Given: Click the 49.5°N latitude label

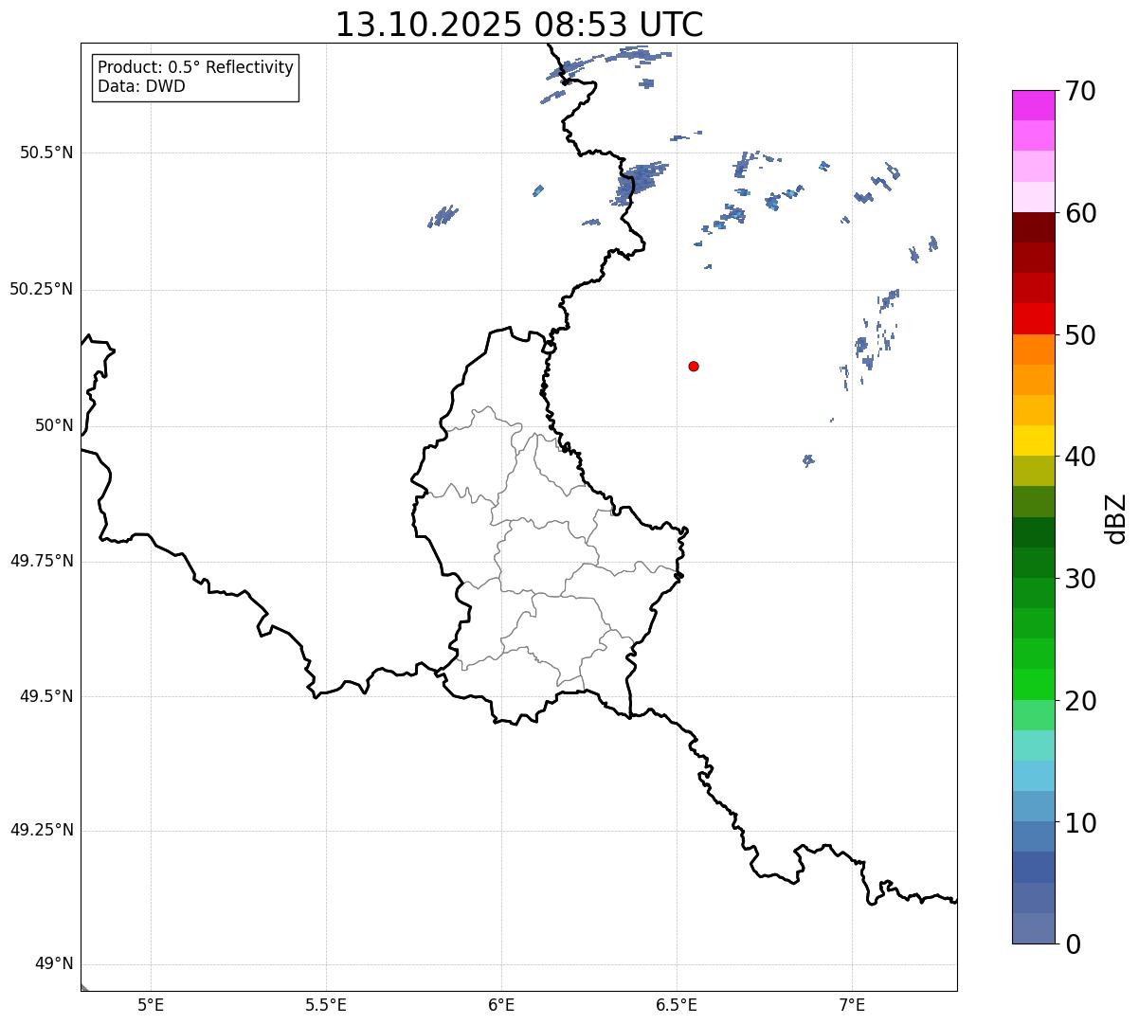Looking at the screenshot, I should pyautogui.click(x=46, y=696).
